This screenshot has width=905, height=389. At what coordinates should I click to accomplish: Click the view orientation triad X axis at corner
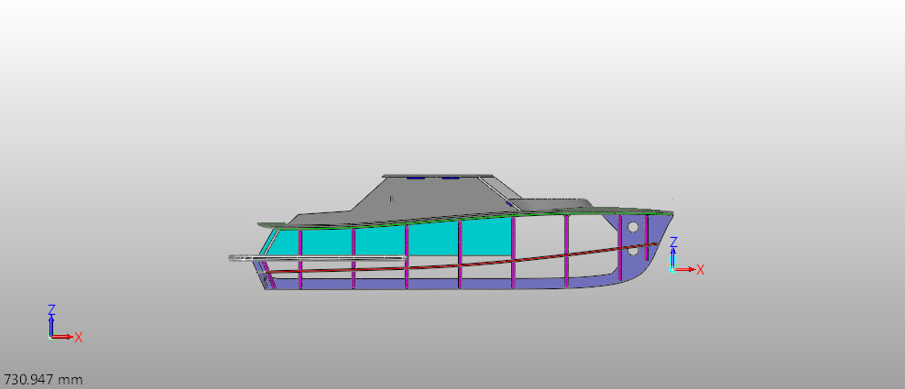(x=62, y=337)
